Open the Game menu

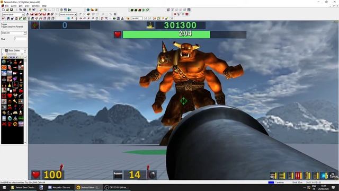(14, 6)
